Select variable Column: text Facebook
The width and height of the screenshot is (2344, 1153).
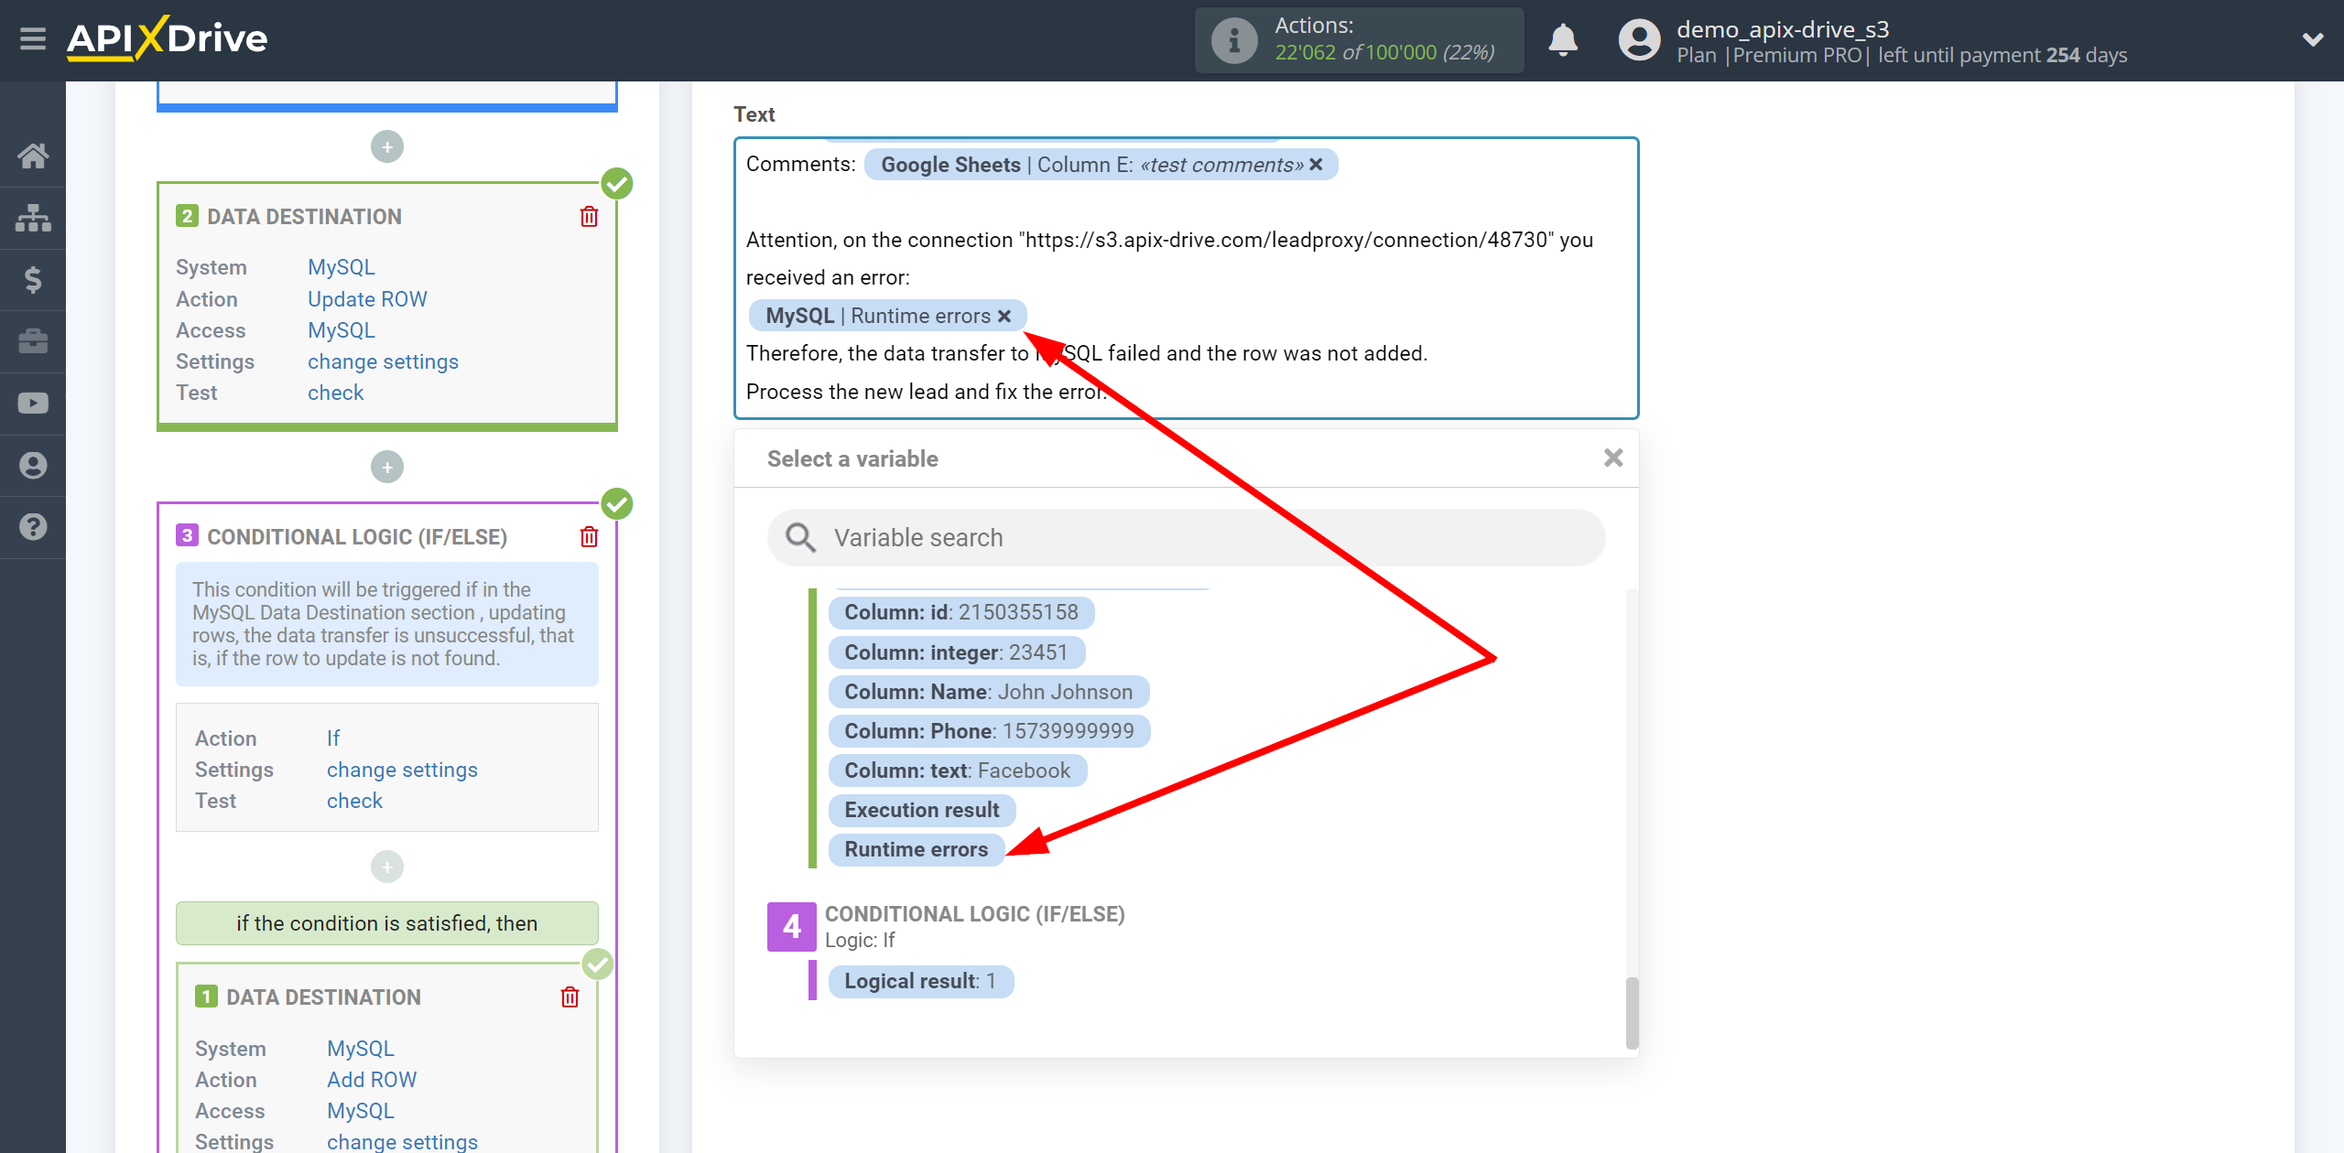(x=958, y=770)
